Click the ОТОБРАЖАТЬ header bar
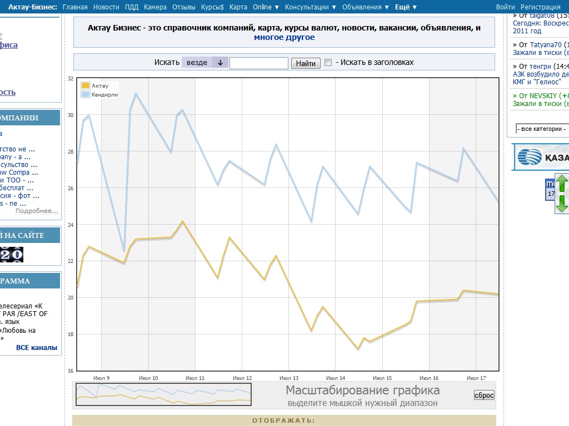The width and height of the screenshot is (569, 426). click(x=284, y=420)
